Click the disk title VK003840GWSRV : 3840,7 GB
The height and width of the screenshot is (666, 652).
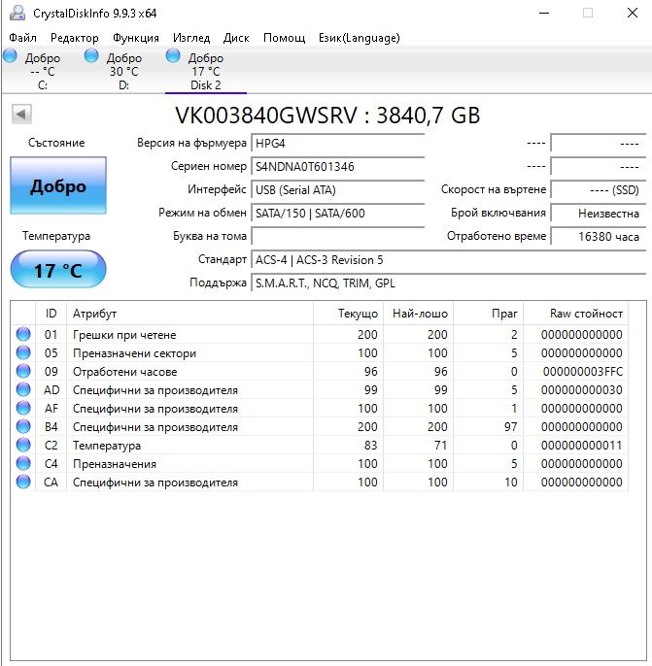click(327, 116)
